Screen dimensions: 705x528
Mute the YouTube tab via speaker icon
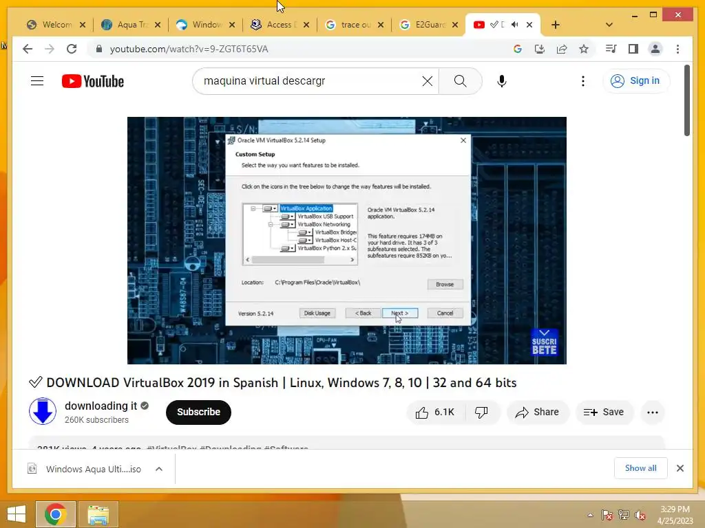click(515, 25)
